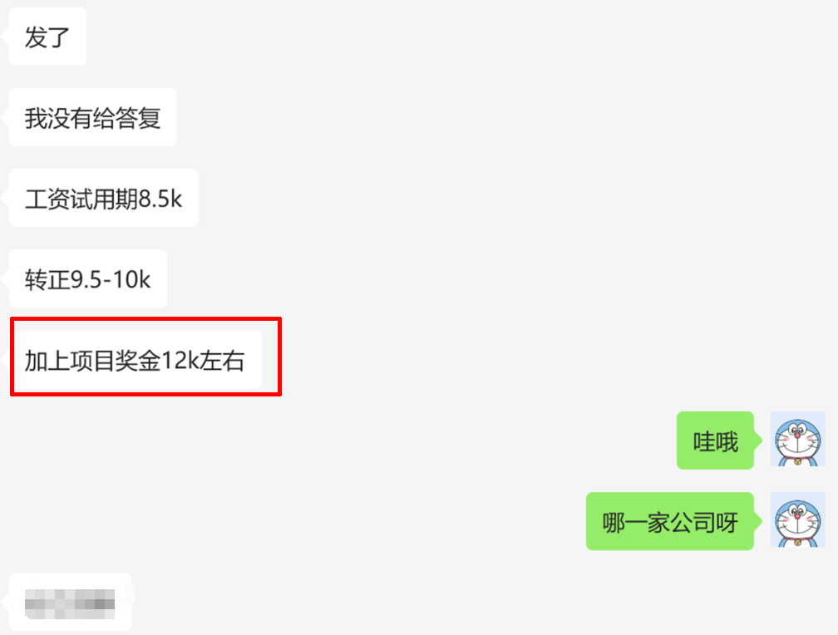Select the "工资试用期8.5k" message
Viewport: 838px width, 635px height.
tap(103, 199)
